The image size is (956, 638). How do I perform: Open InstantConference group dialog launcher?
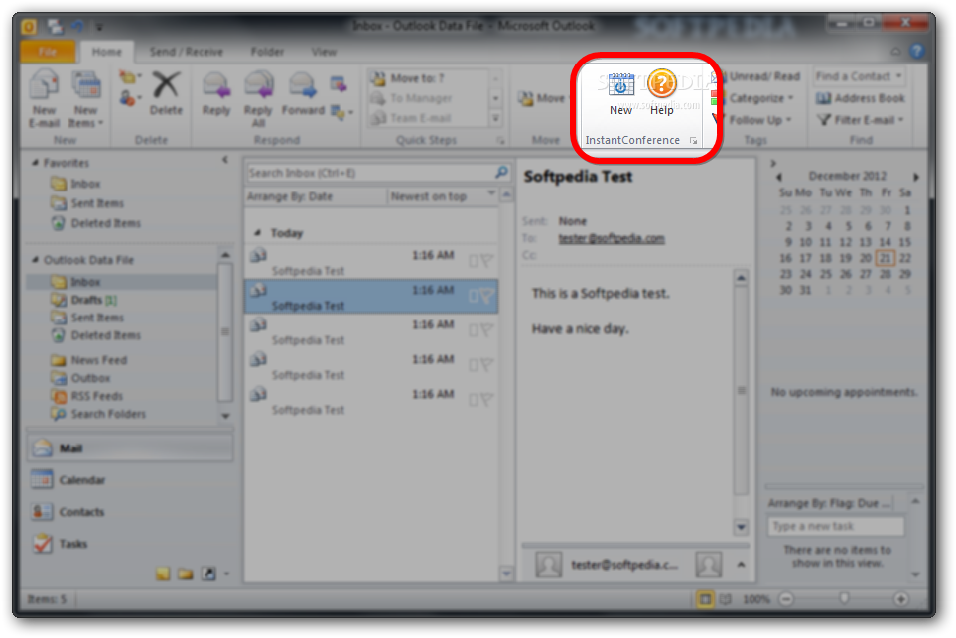click(693, 140)
